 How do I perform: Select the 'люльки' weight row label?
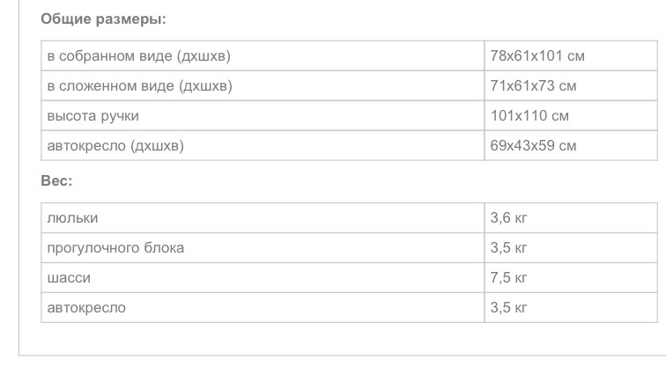pyautogui.click(x=72, y=218)
